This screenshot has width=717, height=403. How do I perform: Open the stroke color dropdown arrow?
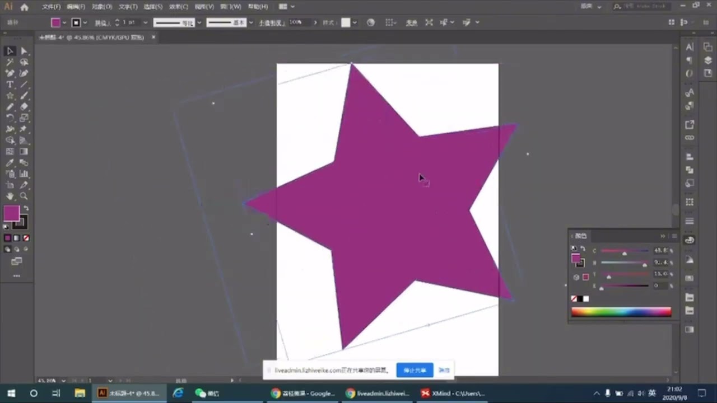pos(86,23)
